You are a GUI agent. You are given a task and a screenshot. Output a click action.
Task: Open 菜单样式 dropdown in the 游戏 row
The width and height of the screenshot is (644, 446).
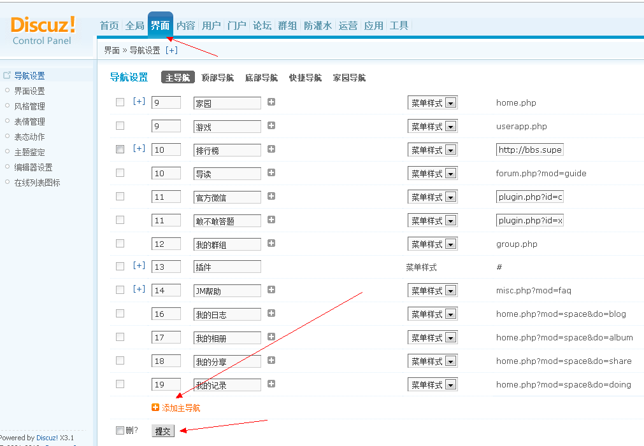coord(433,127)
